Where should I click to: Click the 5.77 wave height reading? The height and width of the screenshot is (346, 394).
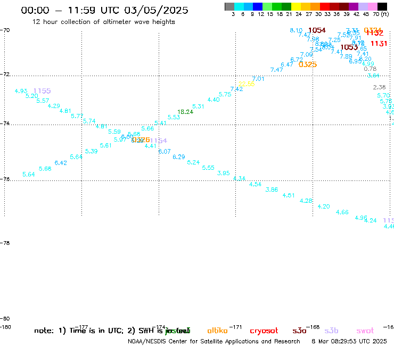(77, 116)
